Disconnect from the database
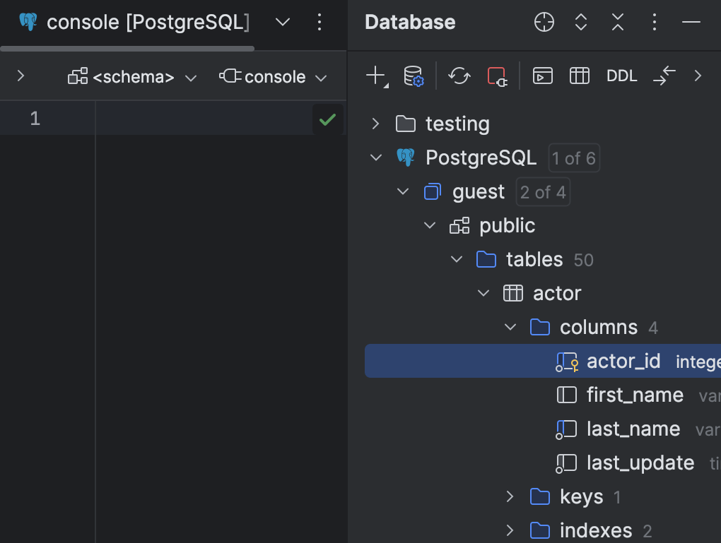This screenshot has height=543, width=721. (497, 76)
